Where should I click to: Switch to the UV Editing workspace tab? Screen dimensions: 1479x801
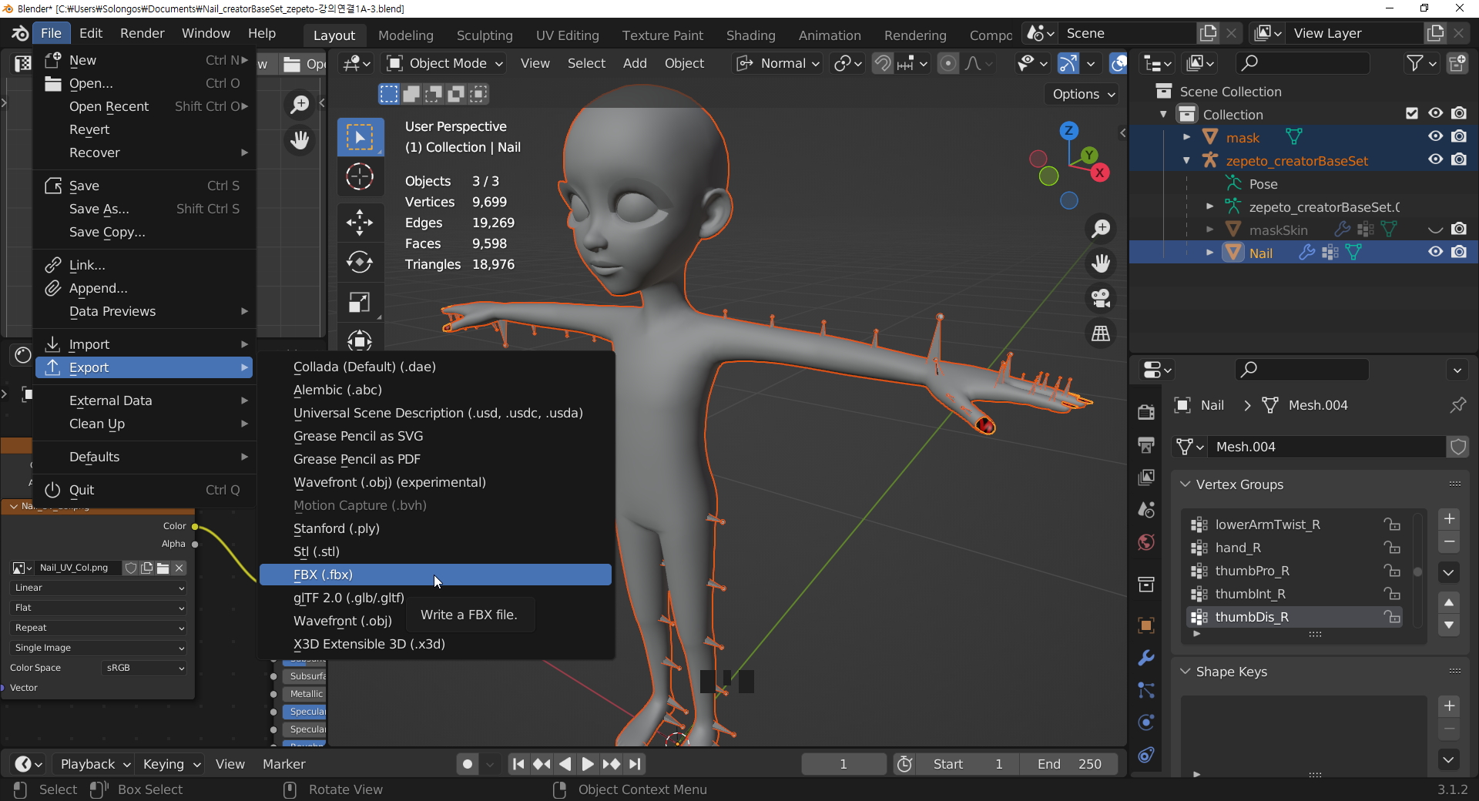pyautogui.click(x=567, y=35)
